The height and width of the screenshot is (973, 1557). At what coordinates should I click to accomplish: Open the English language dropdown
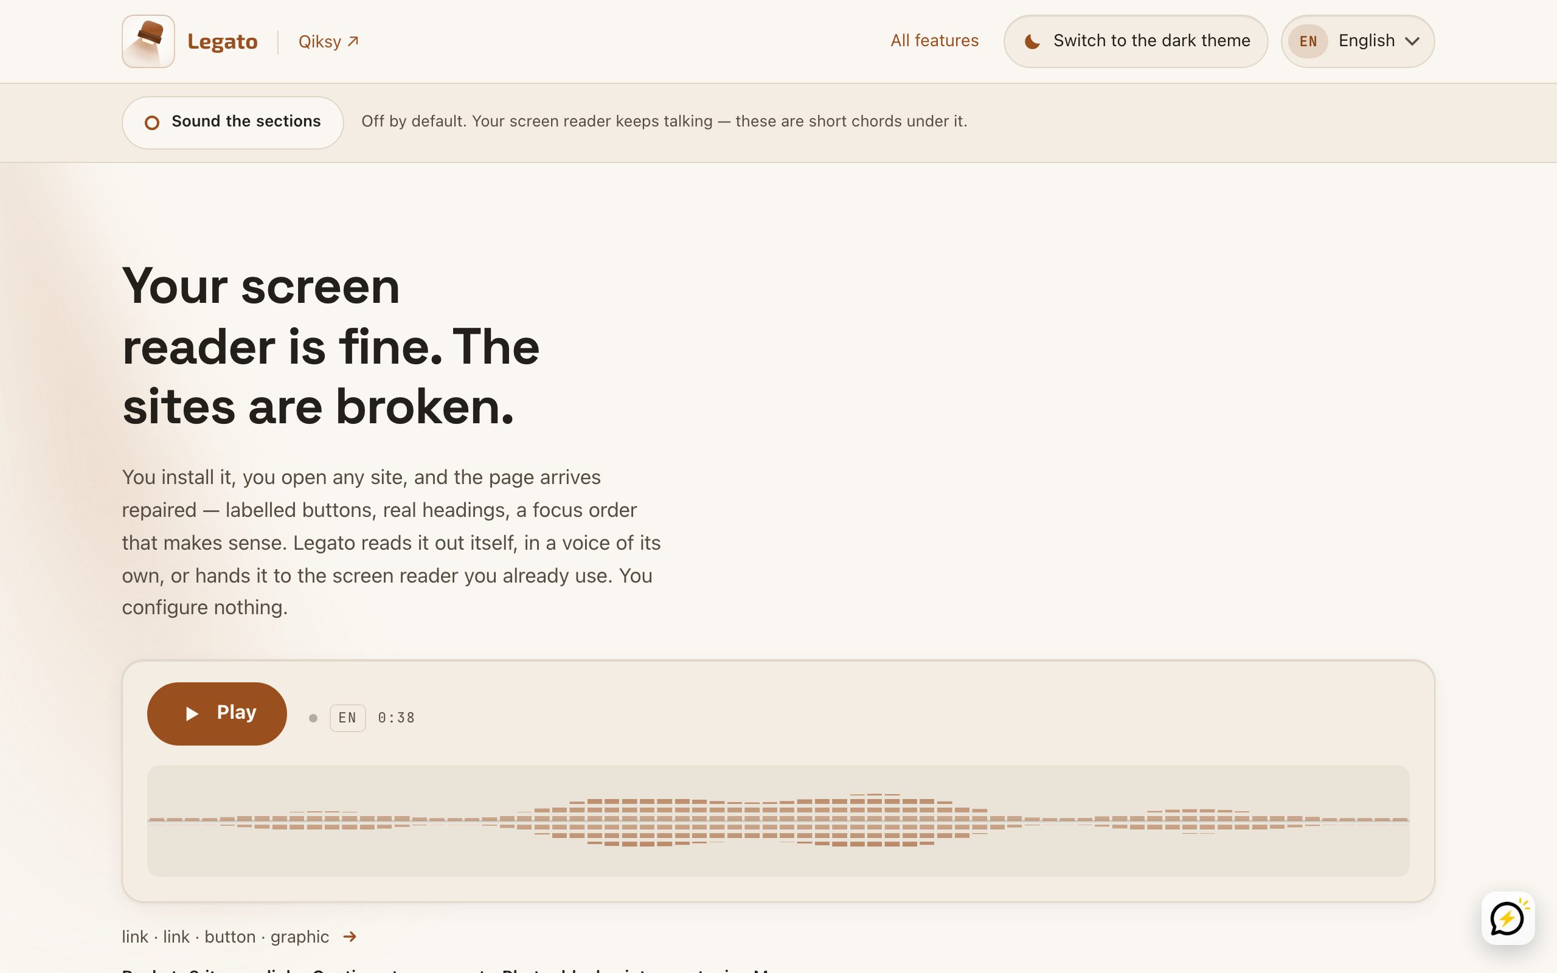tap(1358, 41)
